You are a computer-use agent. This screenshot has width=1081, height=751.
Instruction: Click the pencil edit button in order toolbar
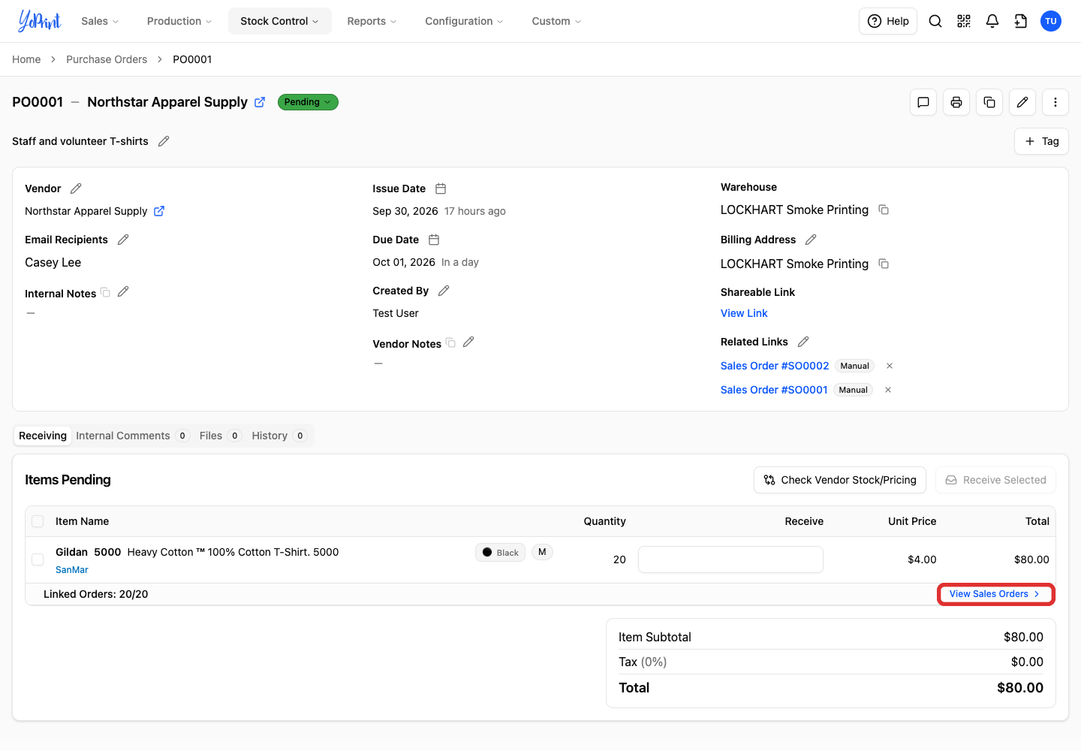tap(1022, 102)
